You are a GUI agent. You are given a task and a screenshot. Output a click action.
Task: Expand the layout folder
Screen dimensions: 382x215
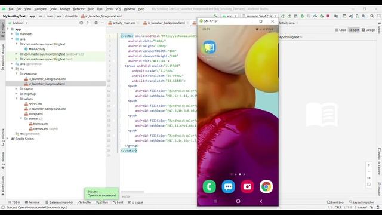(x=17, y=89)
